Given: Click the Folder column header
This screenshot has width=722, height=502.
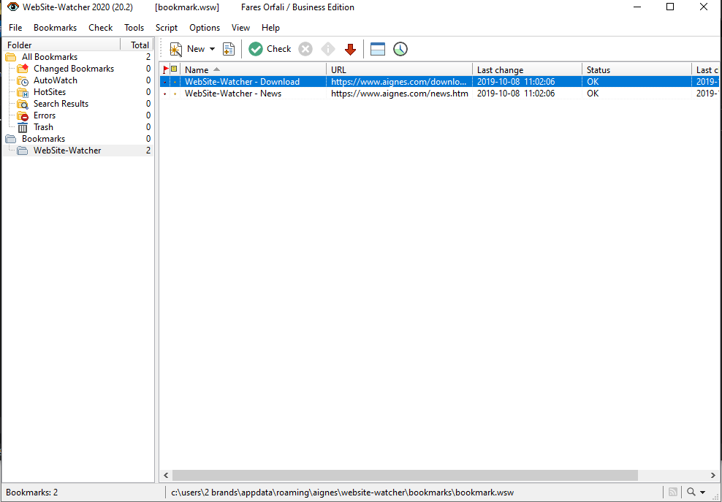Looking at the screenshot, I should pyautogui.click(x=61, y=45).
